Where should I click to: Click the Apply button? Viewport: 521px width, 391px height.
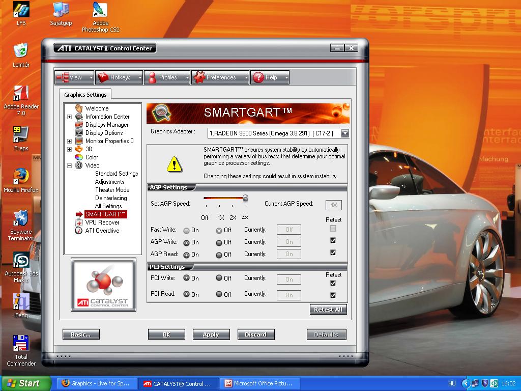coord(211,334)
